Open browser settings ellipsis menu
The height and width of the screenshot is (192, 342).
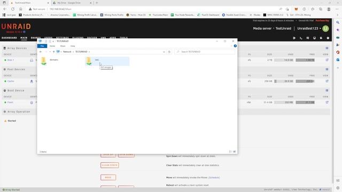(x=337, y=9)
